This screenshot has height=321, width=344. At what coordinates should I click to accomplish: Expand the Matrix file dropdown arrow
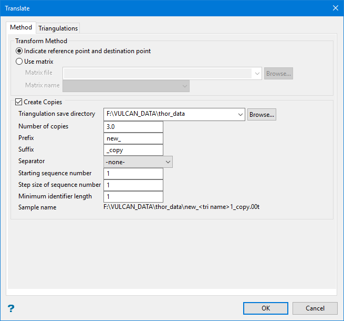(257, 74)
